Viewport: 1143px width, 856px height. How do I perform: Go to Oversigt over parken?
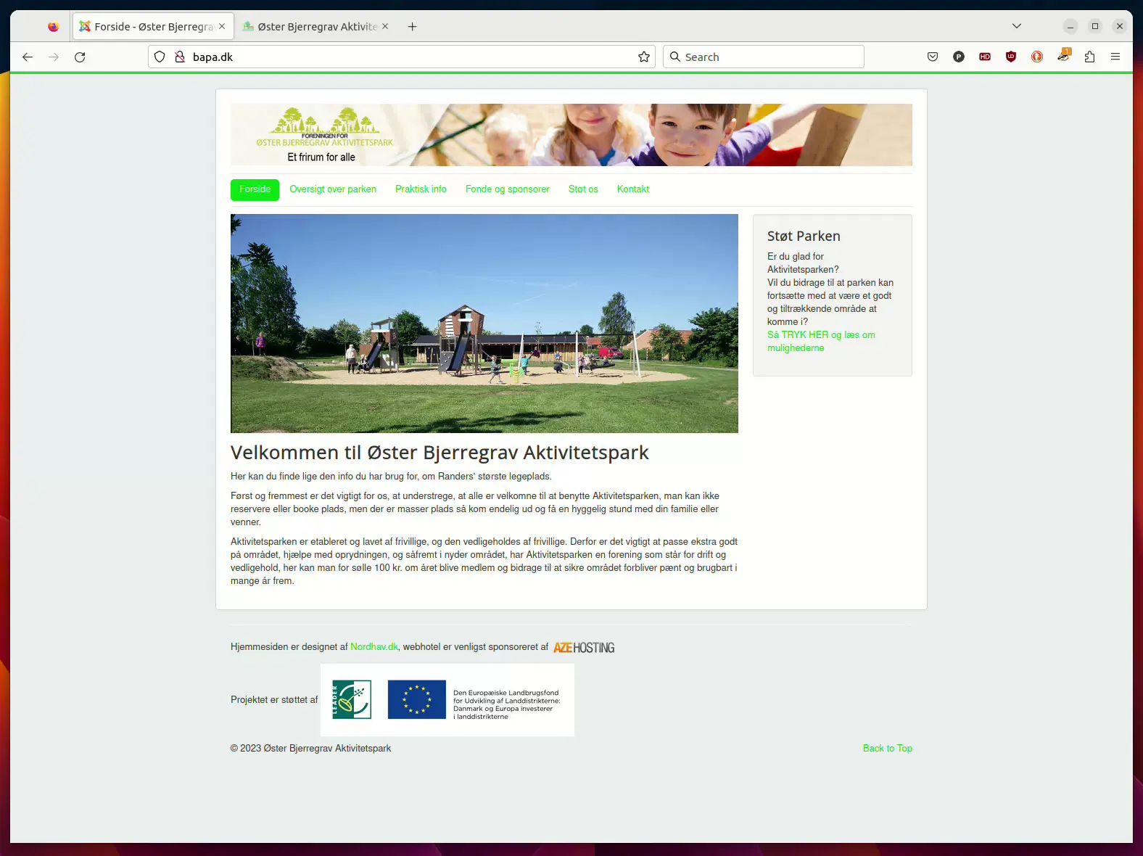pyautogui.click(x=333, y=189)
